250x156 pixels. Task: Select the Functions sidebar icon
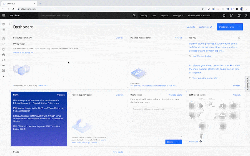coord(4,49)
